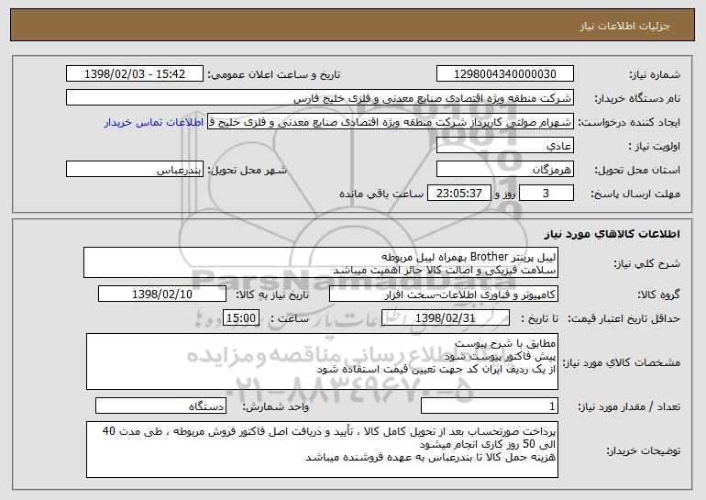The image size is (706, 500).
Task: Select the buyer organization name field
Action: click(320, 98)
